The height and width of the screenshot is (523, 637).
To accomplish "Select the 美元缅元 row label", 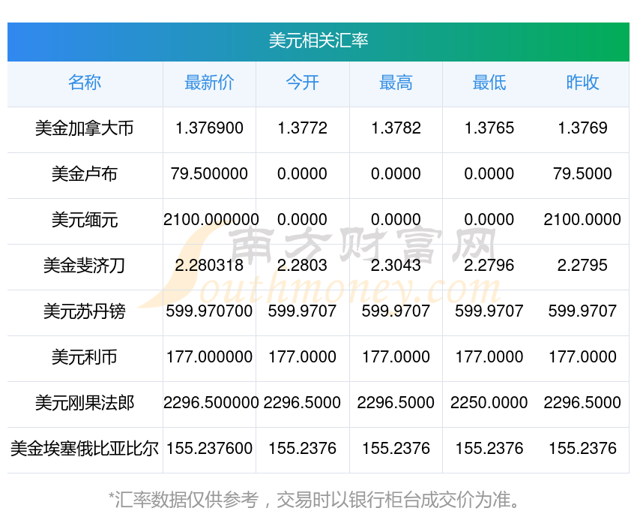I will coord(85,220).
